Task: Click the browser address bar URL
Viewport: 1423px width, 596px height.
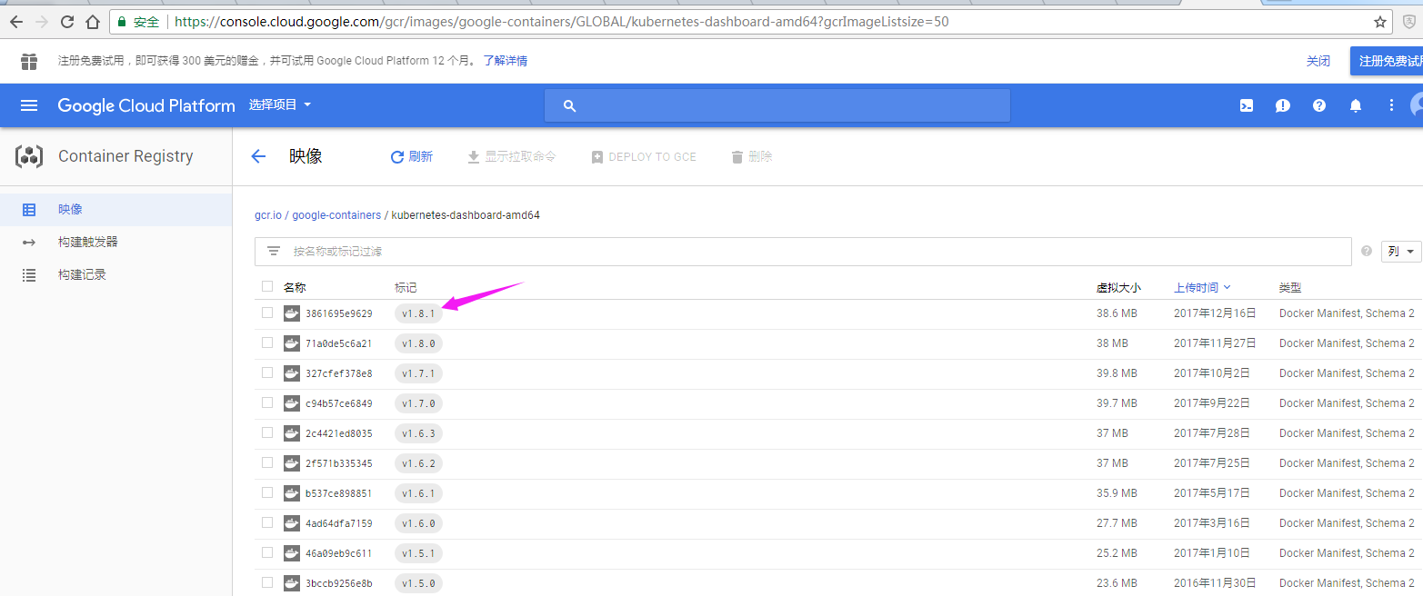Action: point(561,21)
